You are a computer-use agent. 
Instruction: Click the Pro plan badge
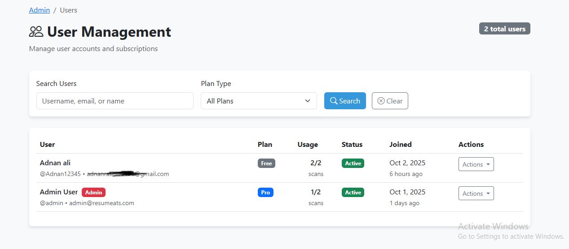click(265, 193)
